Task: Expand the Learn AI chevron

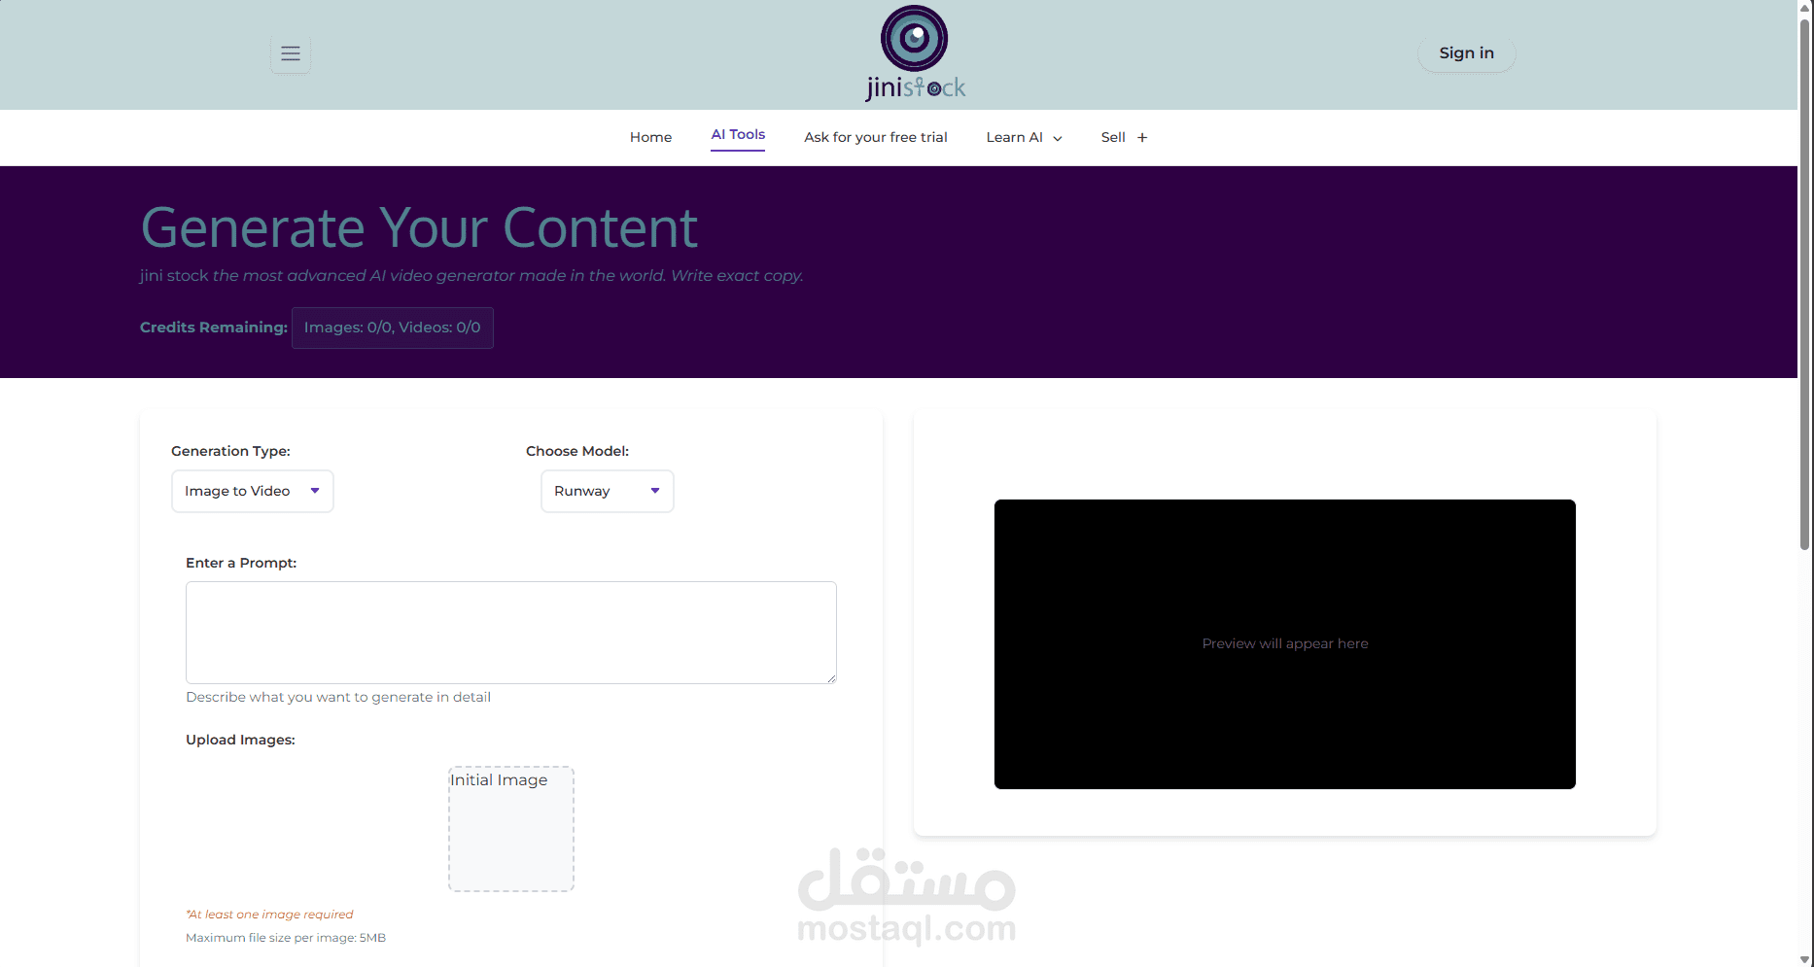Action: pos(1058,138)
